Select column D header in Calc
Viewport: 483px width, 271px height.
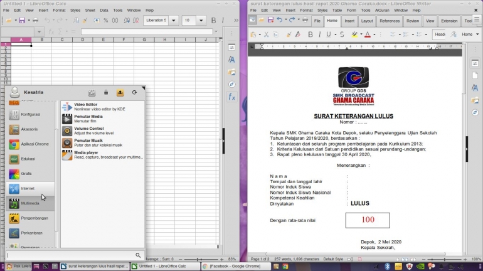(x=83, y=40)
